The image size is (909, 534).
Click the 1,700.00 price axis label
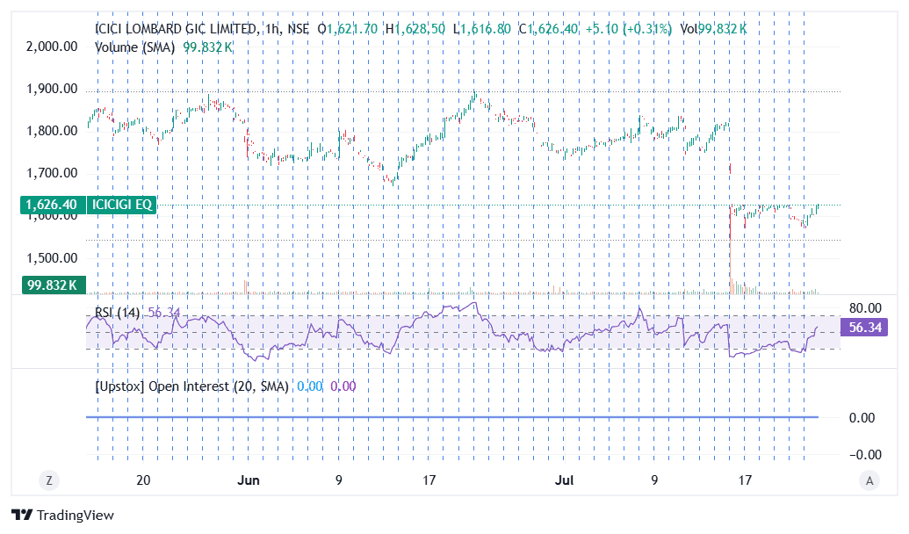tap(52, 173)
